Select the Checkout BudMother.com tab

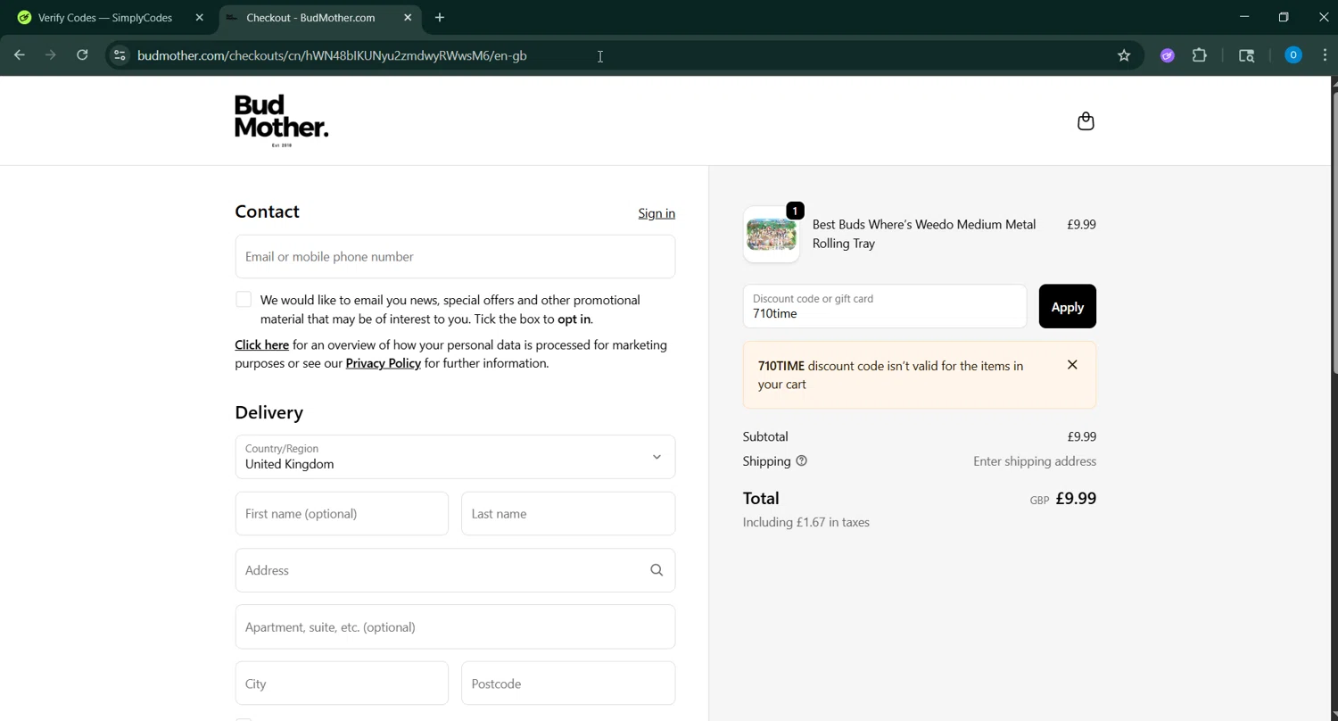pyautogui.click(x=310, y=18)
